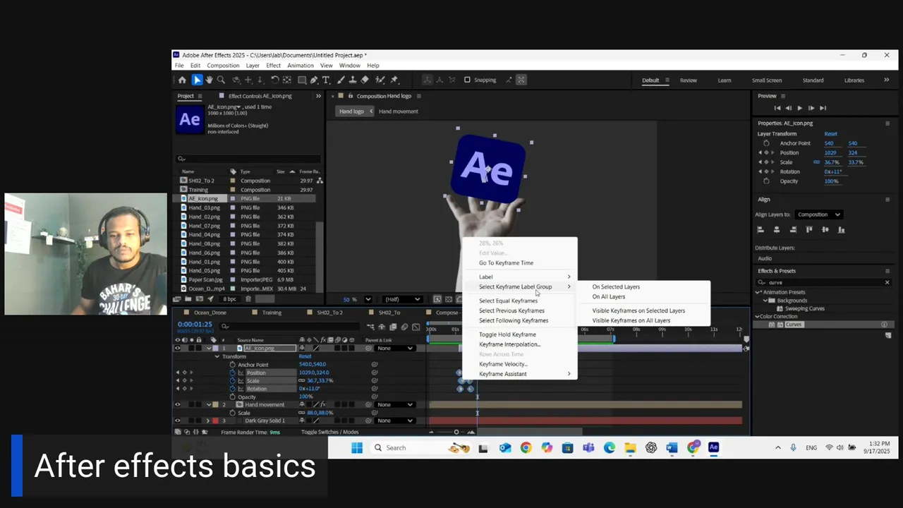Open Align Layers to Composition dropdown
Image resolution: width=903 pixels, height=508 pixels.
click(x=818, y=214)
